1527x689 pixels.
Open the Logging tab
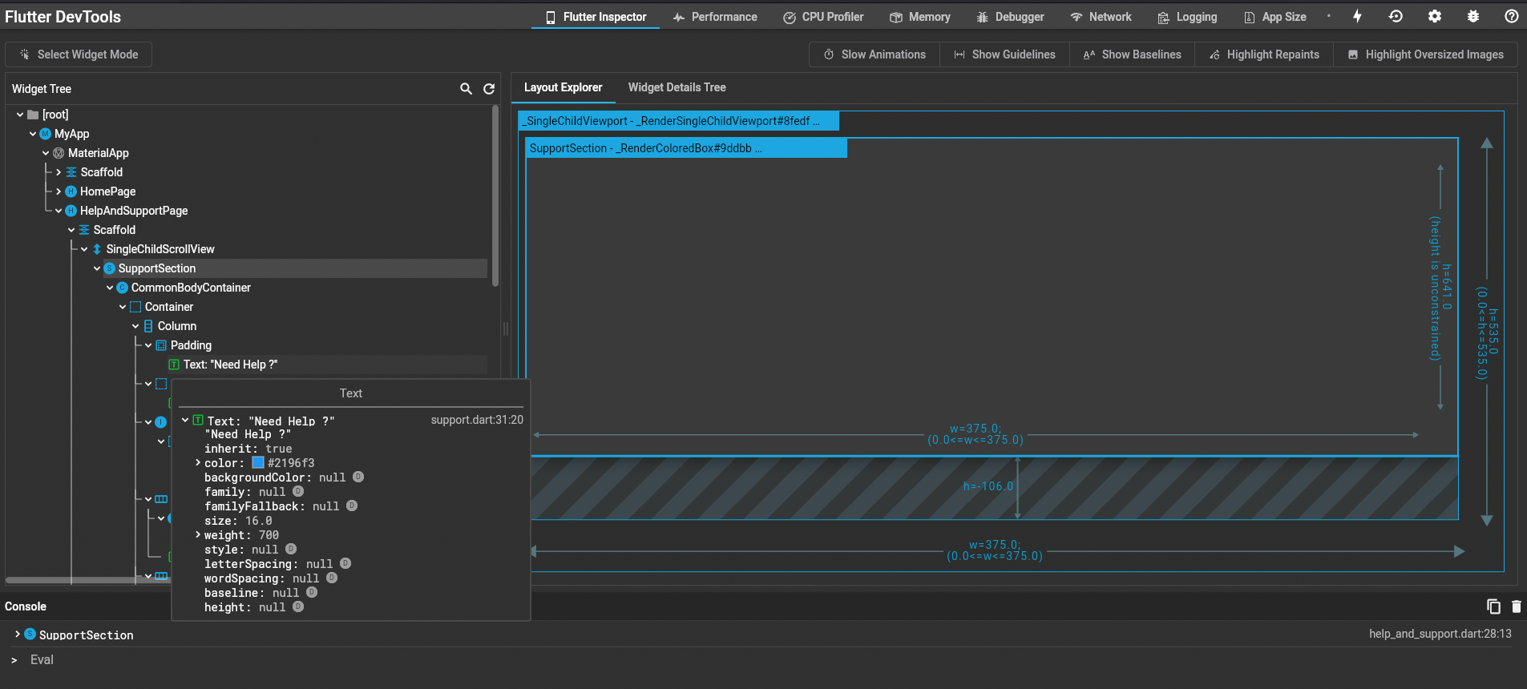point(1187,17)
